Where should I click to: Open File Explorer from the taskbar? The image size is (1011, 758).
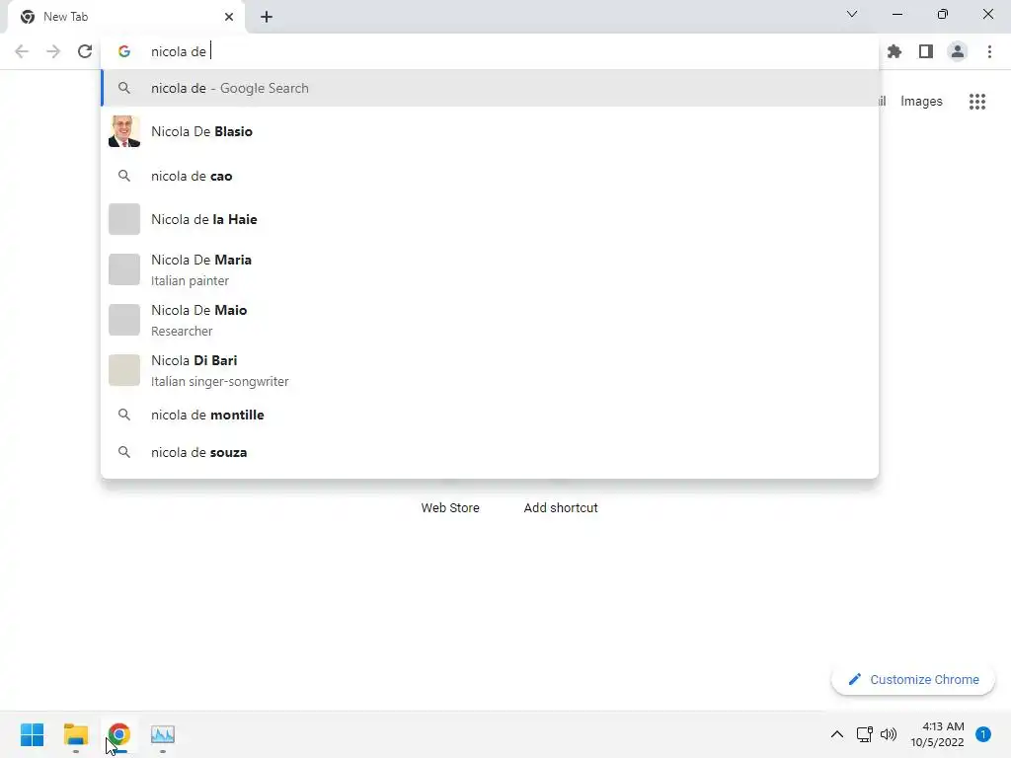click(x=75, y=734)
